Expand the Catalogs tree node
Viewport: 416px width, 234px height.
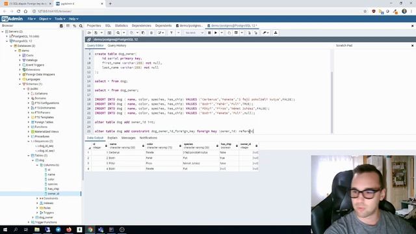(20, 60)
